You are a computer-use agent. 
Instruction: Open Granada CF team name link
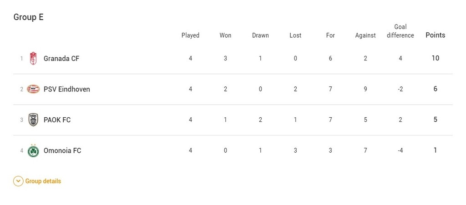(61, 59)
